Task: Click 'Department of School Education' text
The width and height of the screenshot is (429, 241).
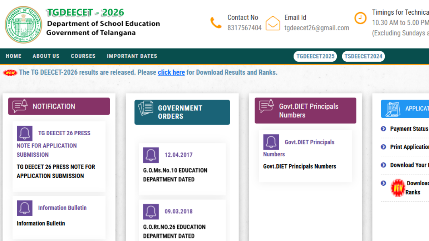Action: (x=104, y=24)
